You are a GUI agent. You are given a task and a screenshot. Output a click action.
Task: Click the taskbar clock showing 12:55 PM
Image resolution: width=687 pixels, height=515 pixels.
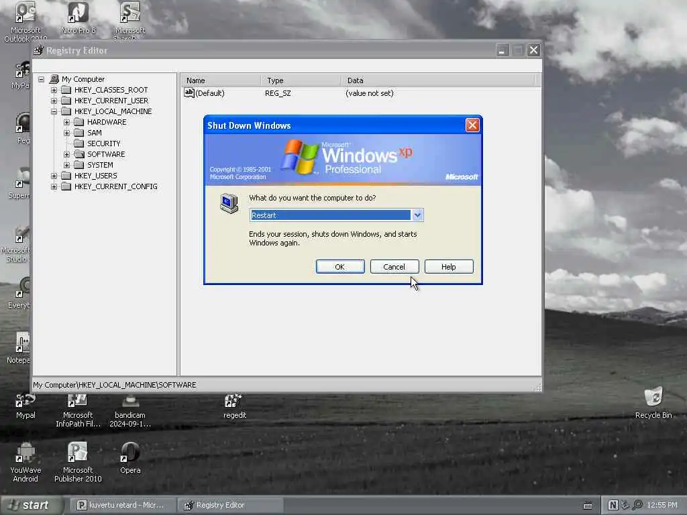pos(662,506)
